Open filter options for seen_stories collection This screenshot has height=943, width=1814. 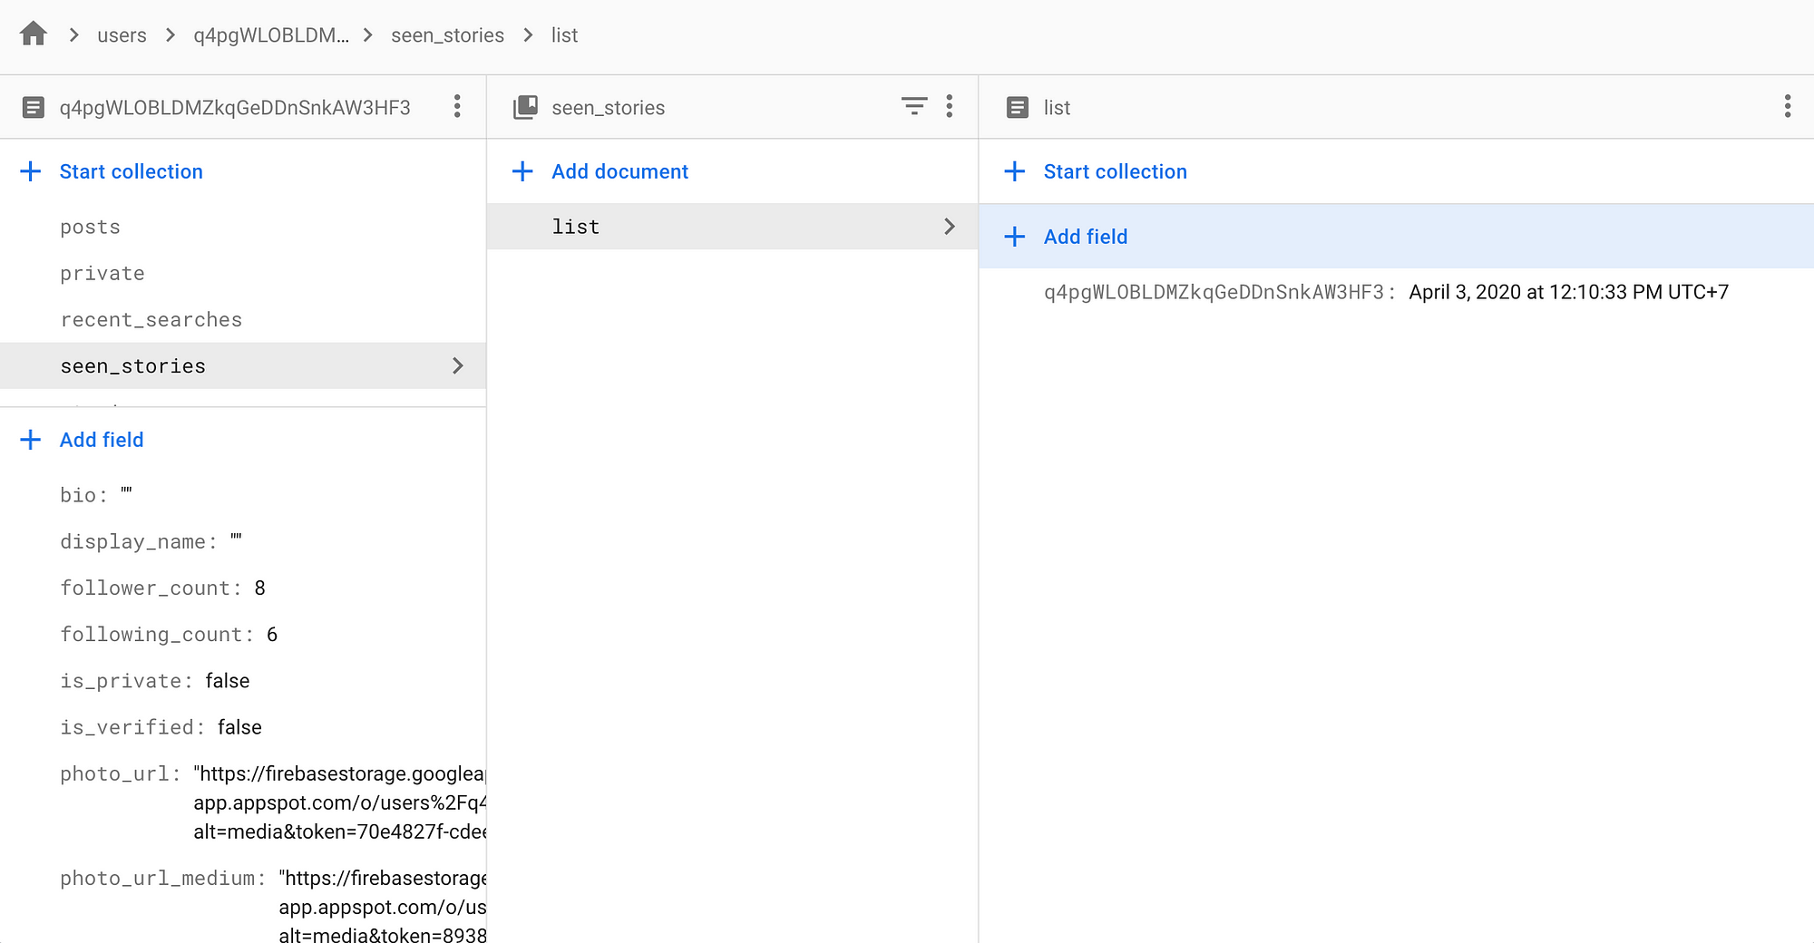(914, 107)
